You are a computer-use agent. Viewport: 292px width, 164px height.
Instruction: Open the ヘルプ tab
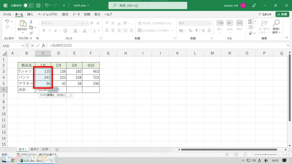point(108,14)
